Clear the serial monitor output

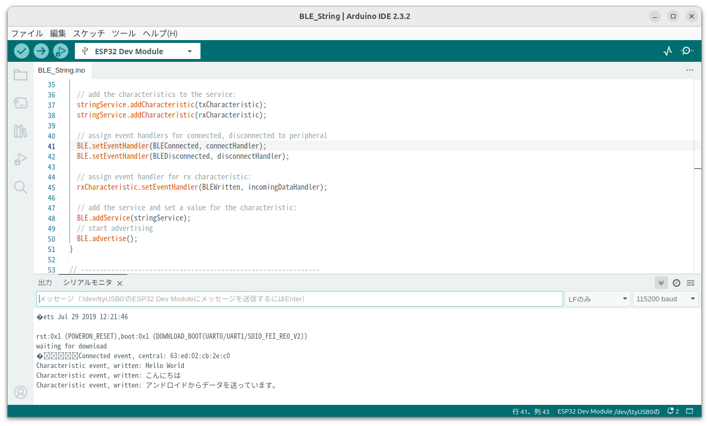(x=691, y=283)
